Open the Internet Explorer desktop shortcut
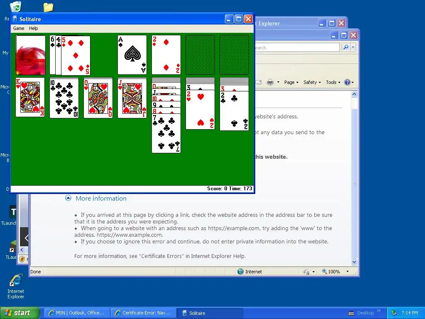 coord(16,287)
